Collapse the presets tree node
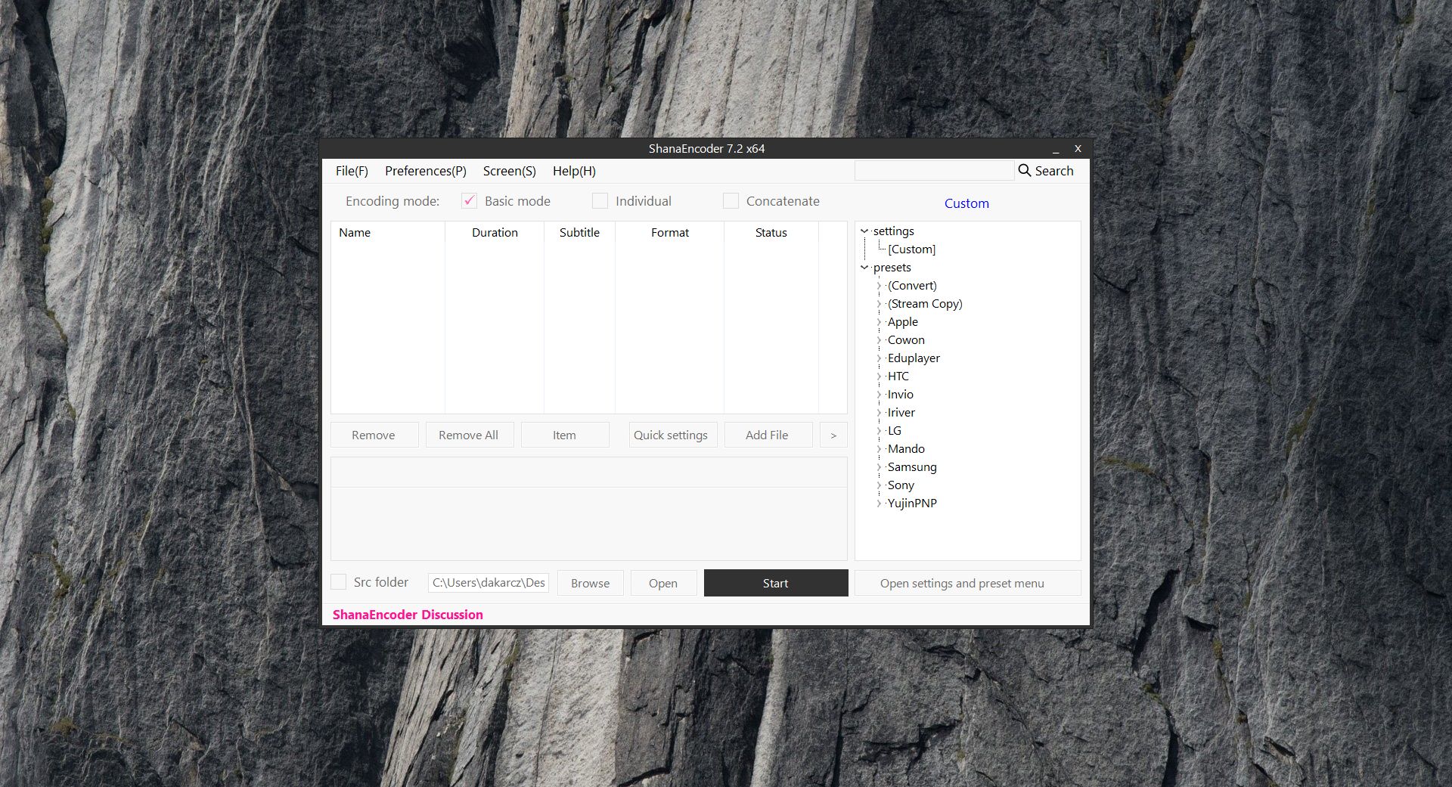This screenshot has width=1452, height=787. tap(864, 268)
